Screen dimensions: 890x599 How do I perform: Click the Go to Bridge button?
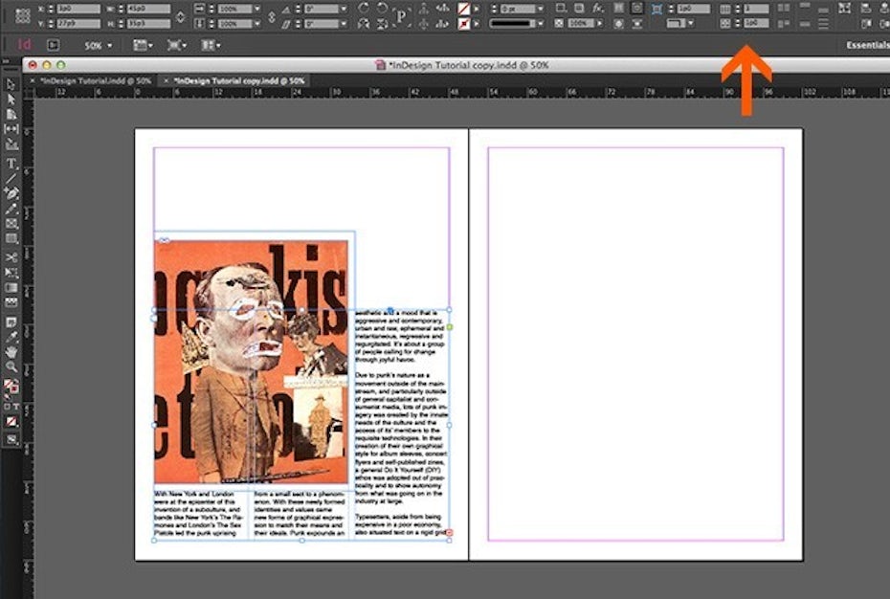pyautogui.click(x=53, y=45)
